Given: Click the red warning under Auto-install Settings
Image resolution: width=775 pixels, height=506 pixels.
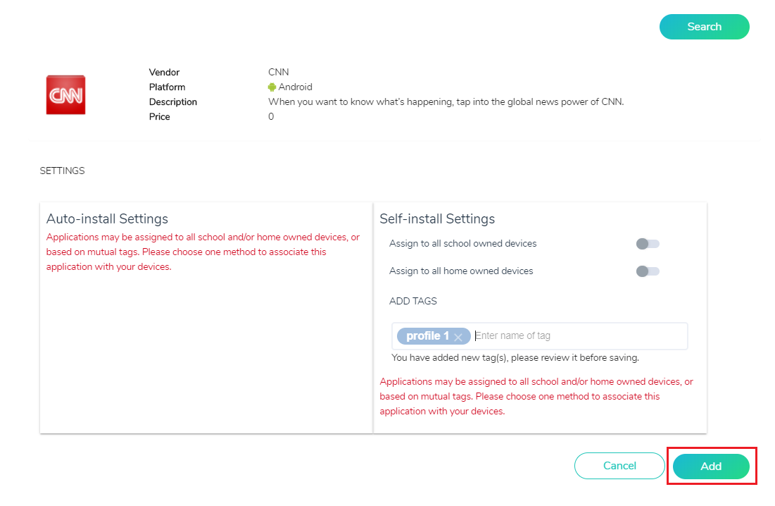Looking at the screenshot, I should pos(203,252).
